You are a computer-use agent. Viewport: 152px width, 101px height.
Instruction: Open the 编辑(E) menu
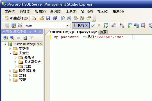(x=25, y=11)
